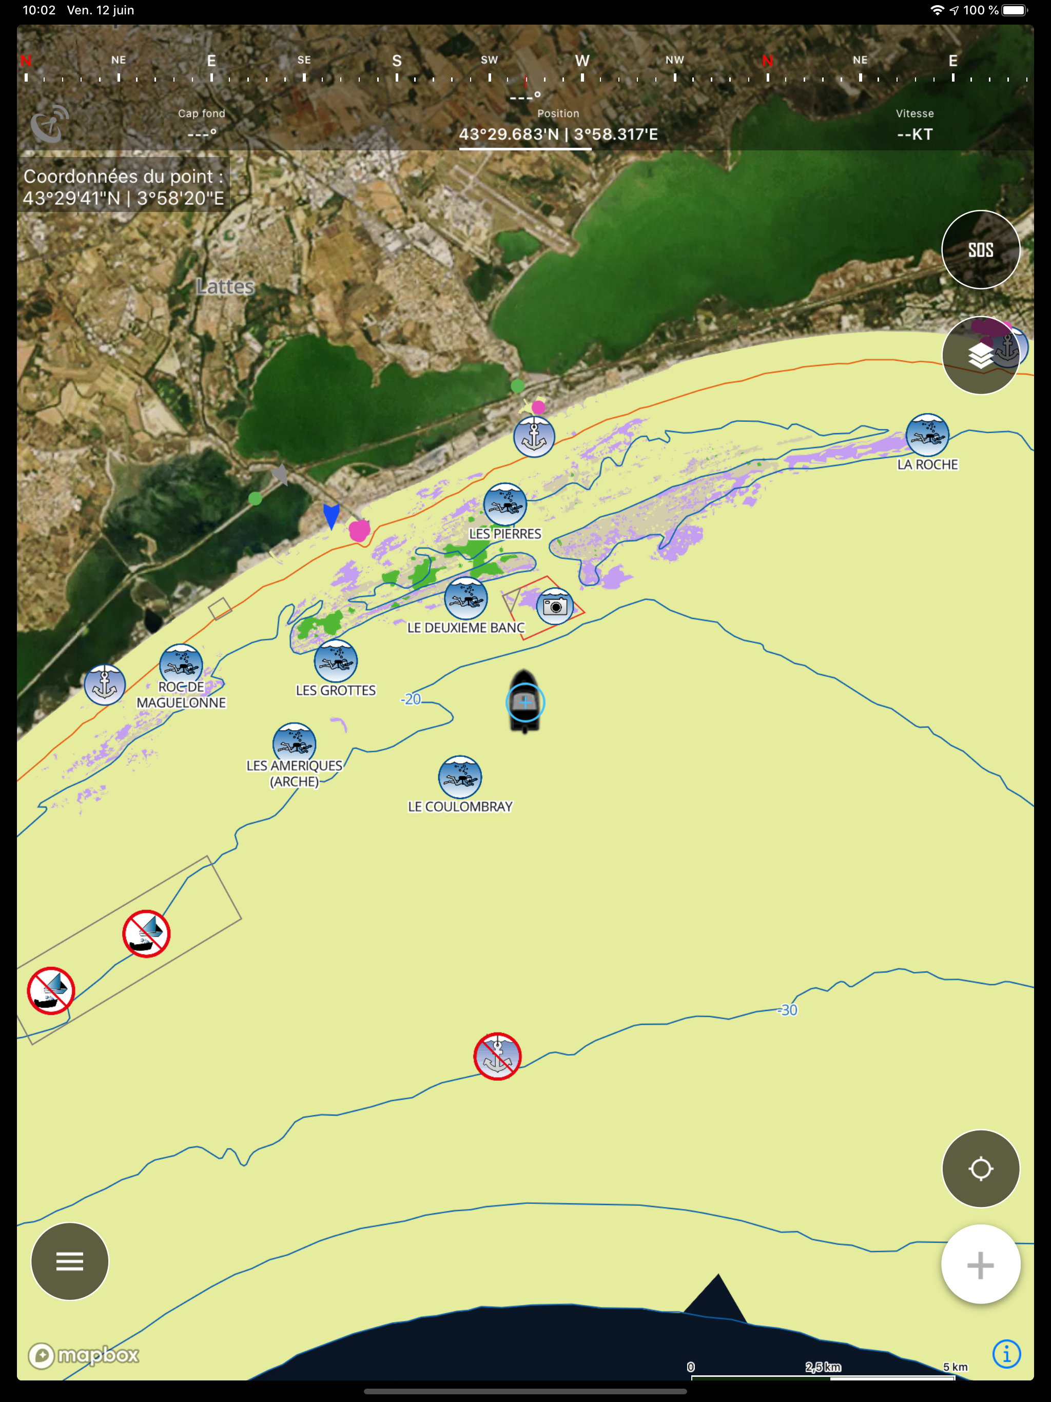Tap the satellite GPS signal icon
Viewport: 1051px width, 1402px height.
tap(49, 124)
